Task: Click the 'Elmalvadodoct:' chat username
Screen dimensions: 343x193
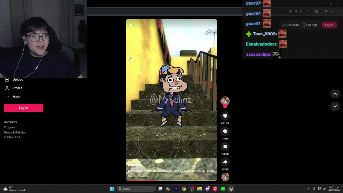Action: pyautogui.click(x=262, y=44)
